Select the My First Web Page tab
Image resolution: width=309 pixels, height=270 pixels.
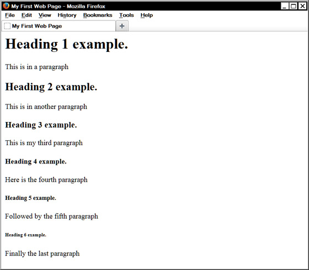58,26
